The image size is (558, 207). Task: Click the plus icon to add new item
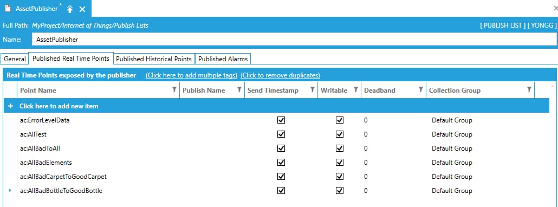(10, 106)
